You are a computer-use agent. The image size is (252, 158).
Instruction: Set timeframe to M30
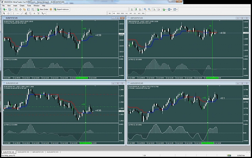click(x=122, y=13)
